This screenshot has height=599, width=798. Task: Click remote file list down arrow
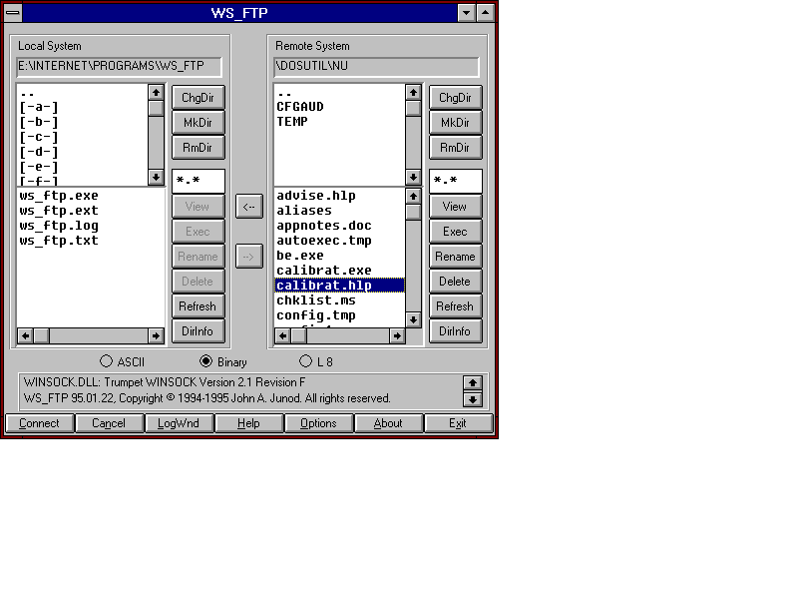click(413, 319)
